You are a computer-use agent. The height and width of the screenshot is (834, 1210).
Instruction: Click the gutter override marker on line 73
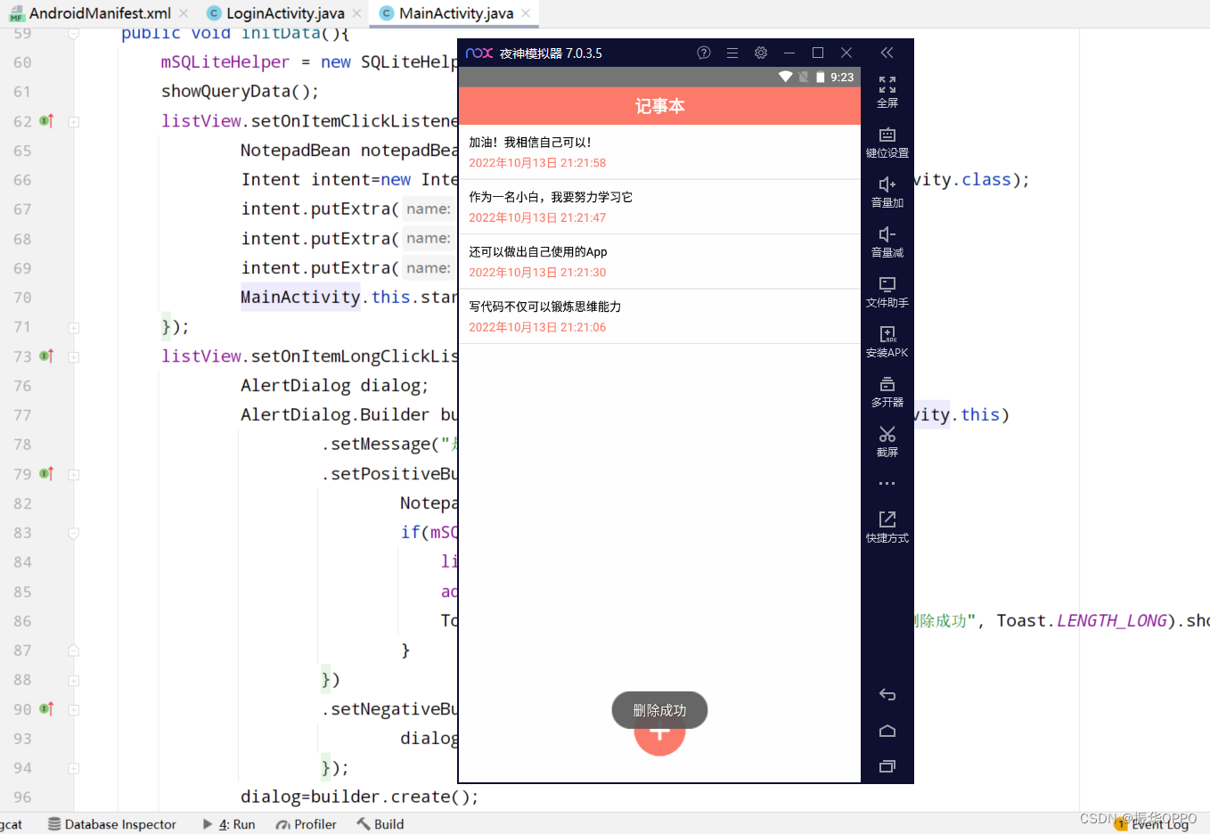coord(46,356)
